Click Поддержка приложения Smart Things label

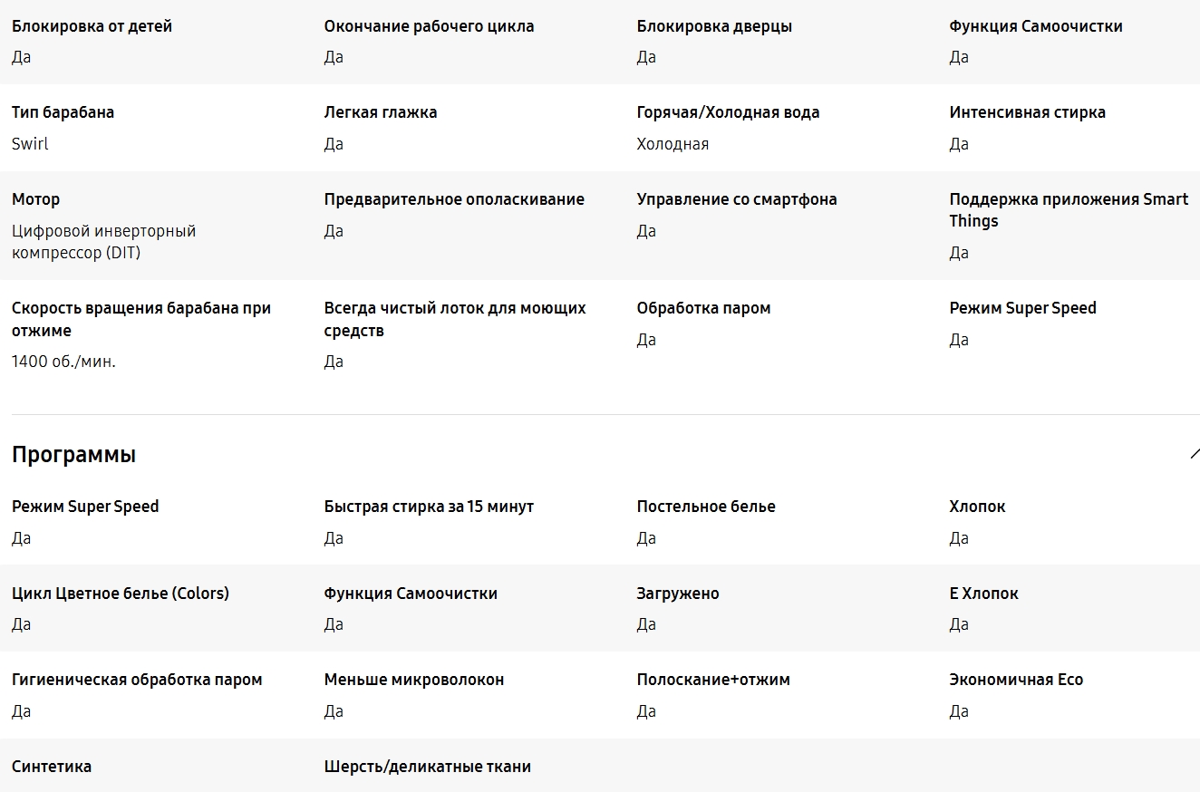click(1069, 210)
